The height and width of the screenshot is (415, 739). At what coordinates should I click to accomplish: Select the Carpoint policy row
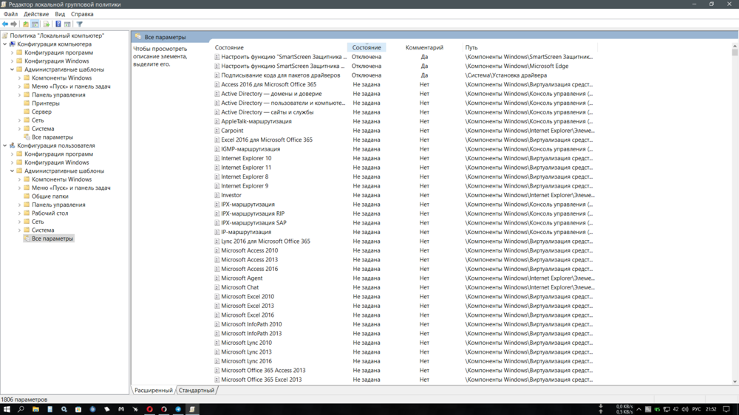[404, 131]
